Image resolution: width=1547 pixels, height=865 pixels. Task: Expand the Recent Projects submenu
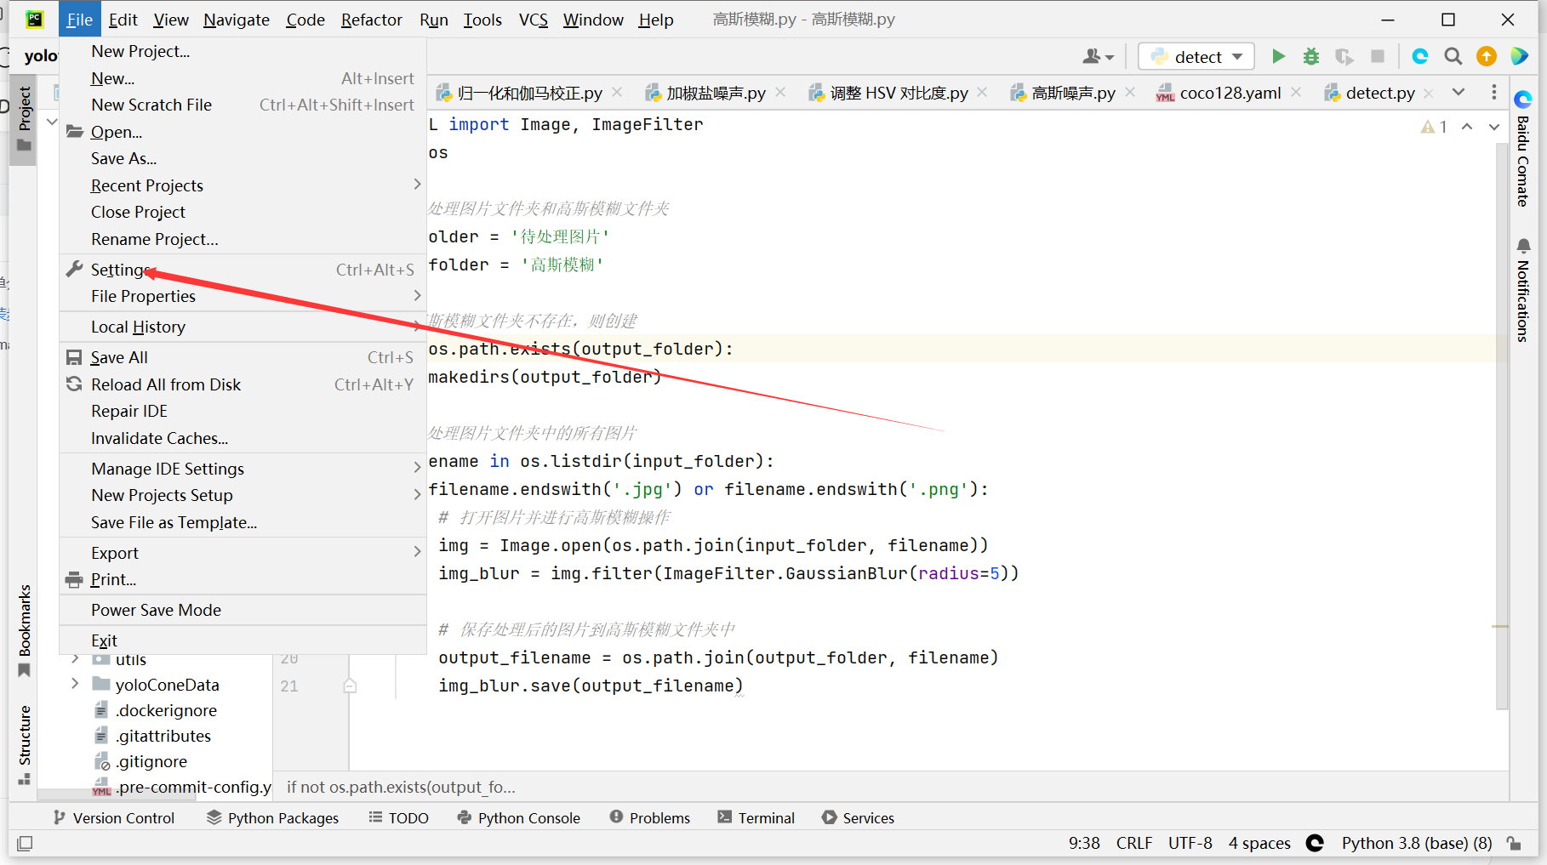point(243,185)
